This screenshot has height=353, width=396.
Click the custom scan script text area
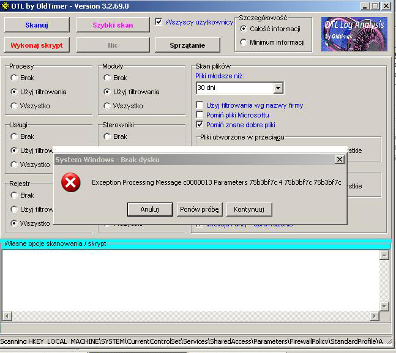click(191, 281)
